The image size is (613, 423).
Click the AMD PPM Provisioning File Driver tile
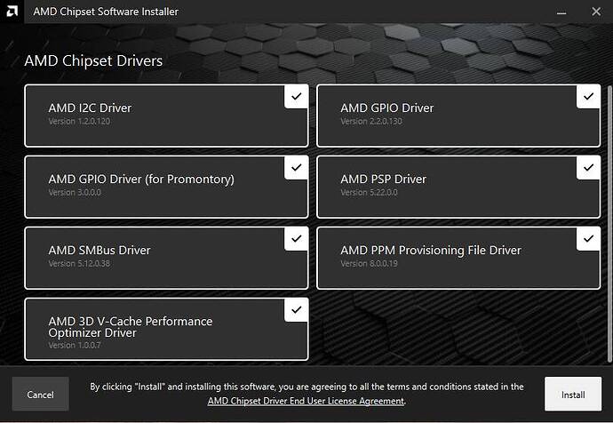pyautogui.click(x=458, y=258)
